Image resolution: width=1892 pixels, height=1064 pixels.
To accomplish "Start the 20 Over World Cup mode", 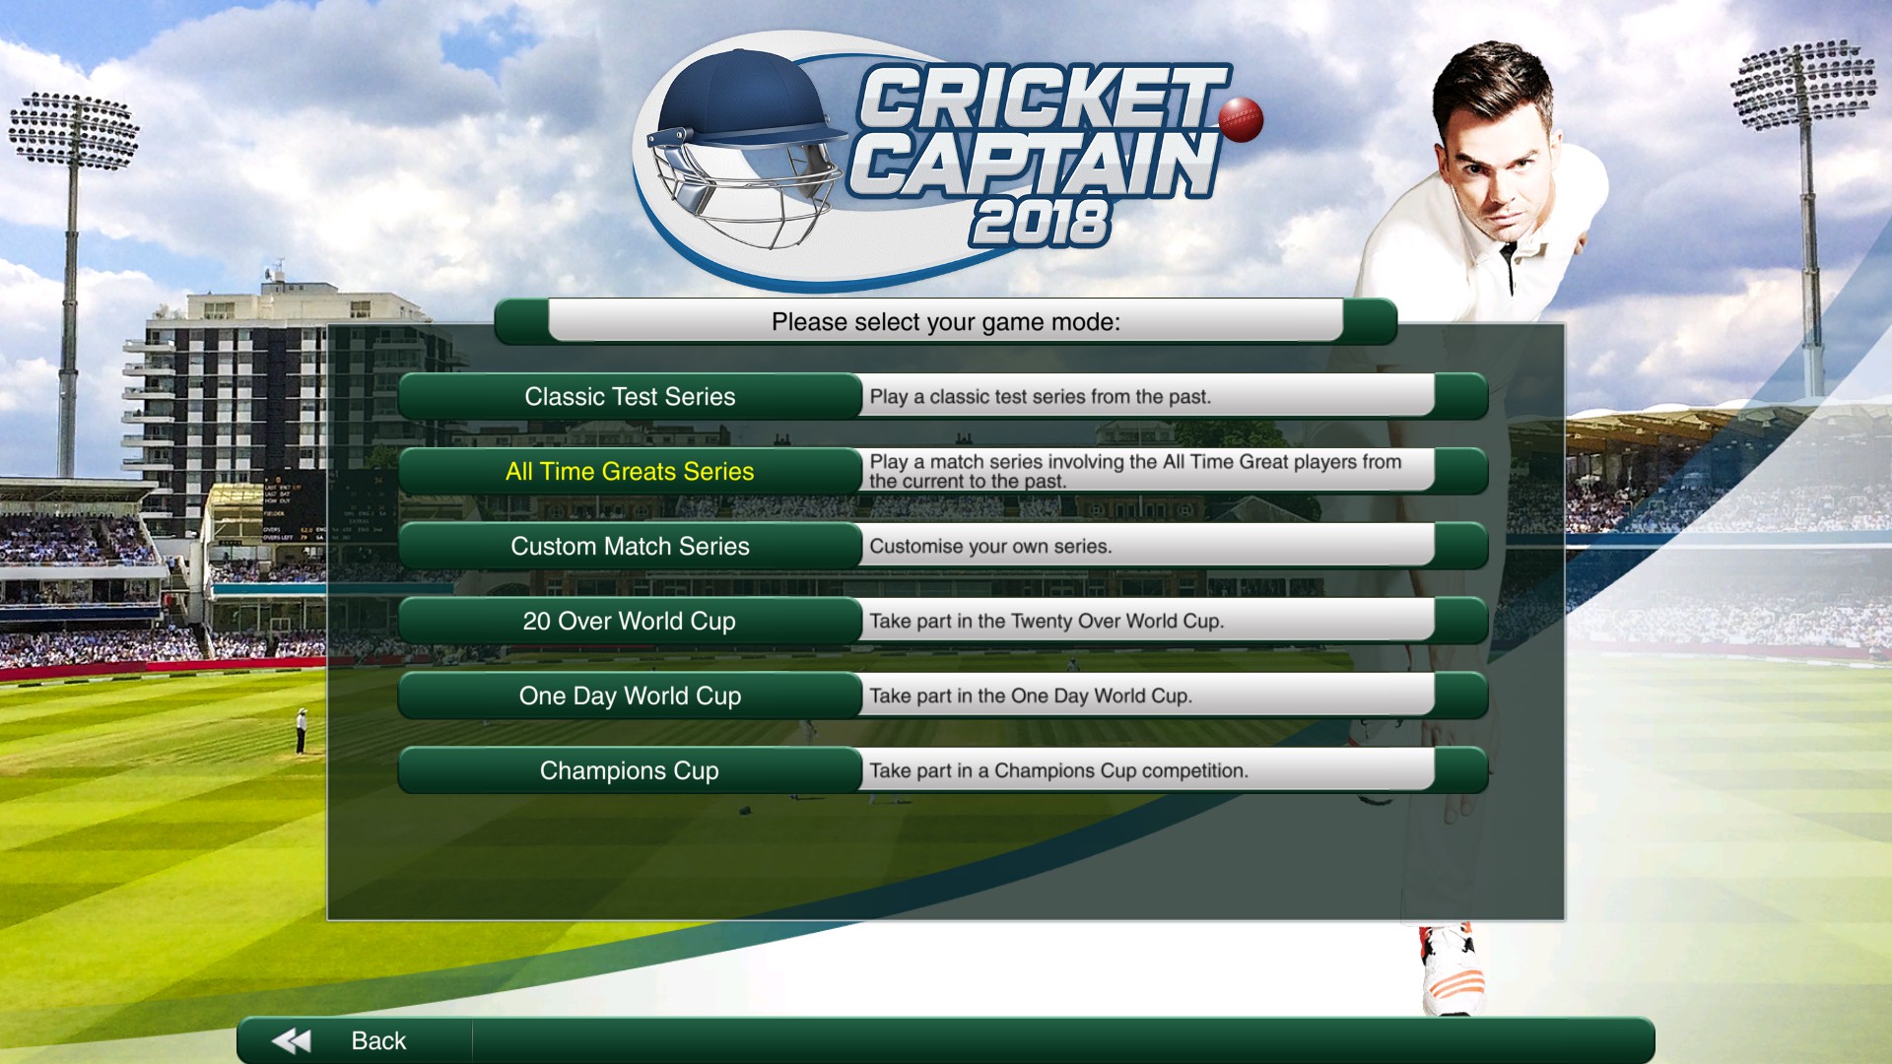I will point(631,622).
